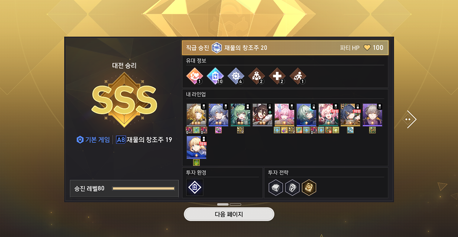Click the rank crystal icon beside 직급 승진
The height and width of the screenshot is (237, 458).
(x=216, y=48)
